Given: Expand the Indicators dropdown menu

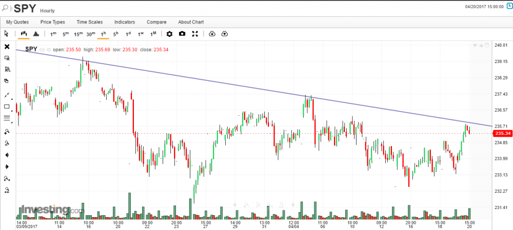Looking at the screenshot, I should [x=125, y=22].
